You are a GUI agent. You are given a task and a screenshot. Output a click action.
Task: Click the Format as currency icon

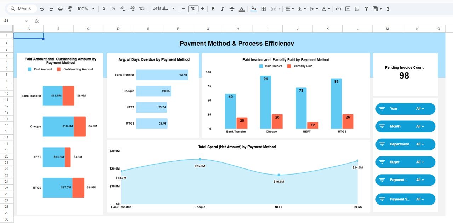104,8
